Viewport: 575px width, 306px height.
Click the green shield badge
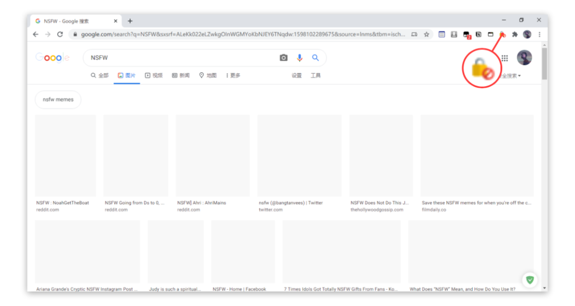[530, 280]
